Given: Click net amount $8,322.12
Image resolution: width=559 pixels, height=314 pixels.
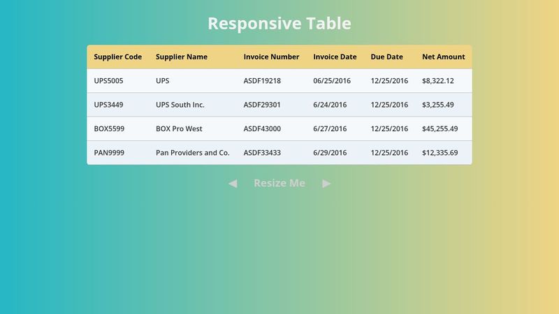Looking at the screenshot, I should 438,81.
